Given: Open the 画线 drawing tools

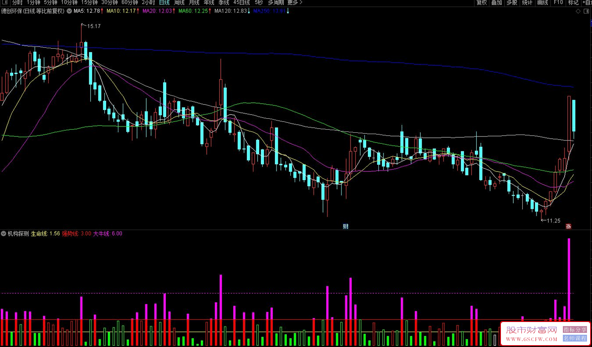Looking at the screenshot, I should pos(543,3).
